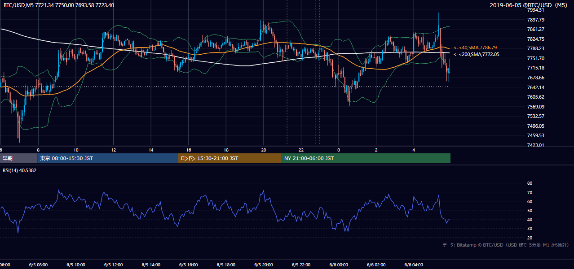Click the BTC/USD,M5 OHLC header text
This screenshot has width=574, height=269.
click(58, 5)
